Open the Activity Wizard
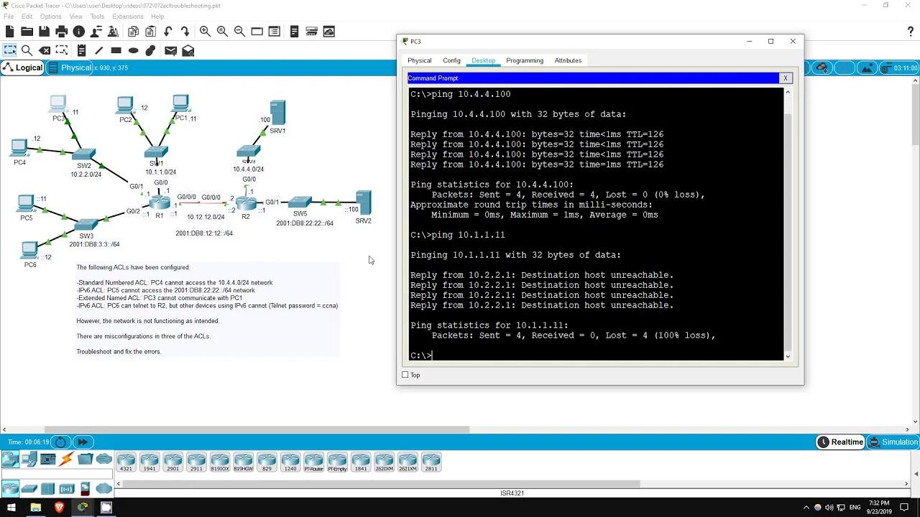920x517 pixels. [114, 31]
